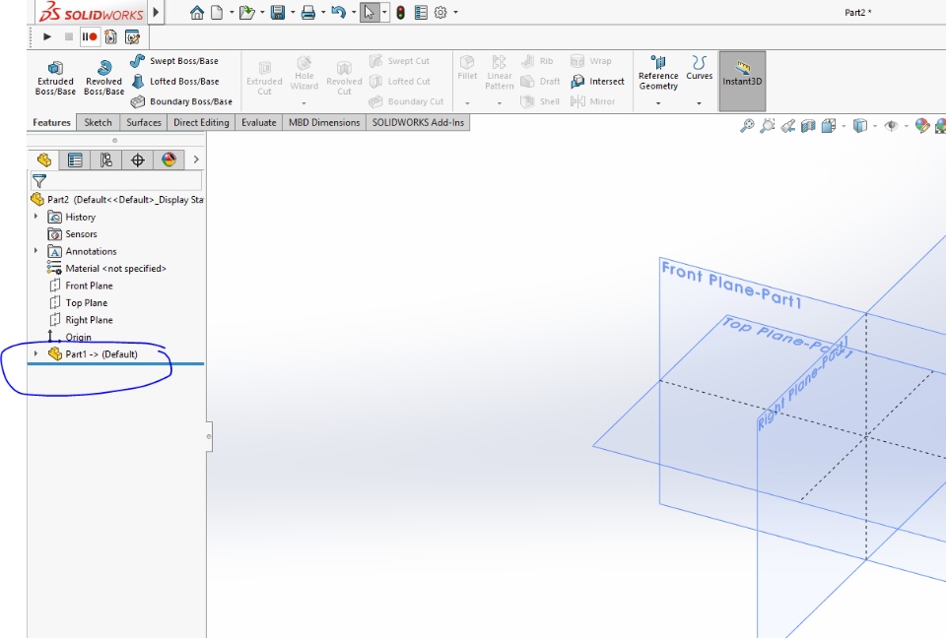The height and width of the screenshot is (638, 946).
Task: Switch to the Features tab
Action: (x=52, y=122)
